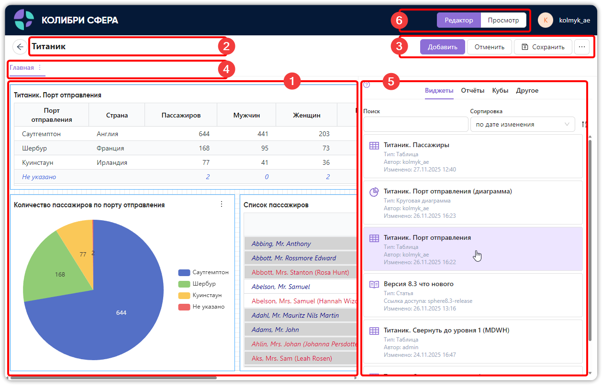Select Титаник. Свернуть до уровня 1 (MDWH)

472,342
